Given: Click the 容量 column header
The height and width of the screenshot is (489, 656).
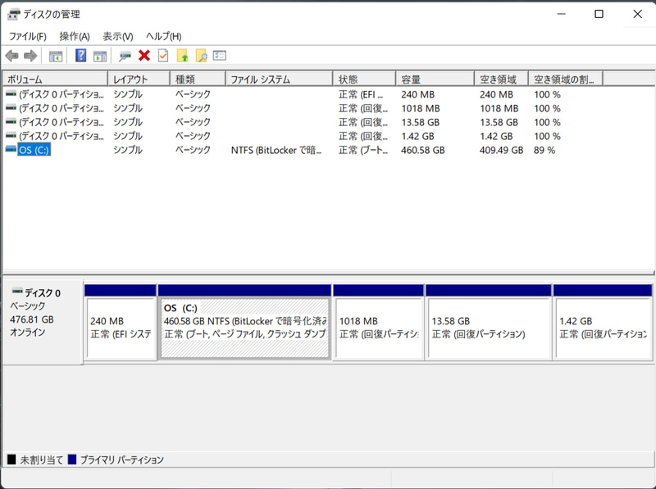Looking at the screenshot, I should 428,77.
